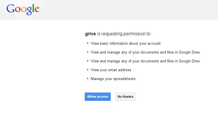
Task: Click the 'grive is requesting permission to:' heading
Action: pos(118,34)
